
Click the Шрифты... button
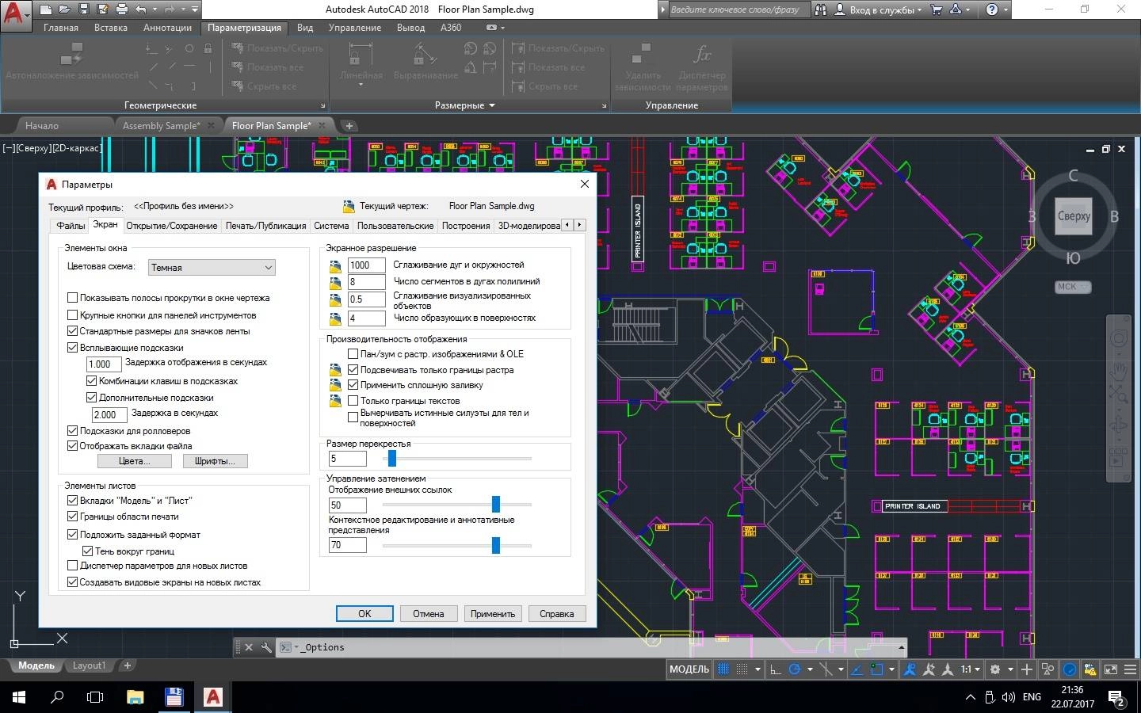click(x=215, y=461)
